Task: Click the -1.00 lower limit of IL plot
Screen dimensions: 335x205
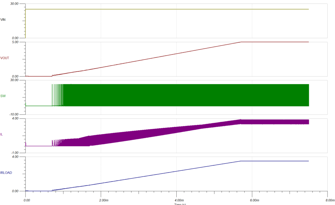Action: pos(20,153)
